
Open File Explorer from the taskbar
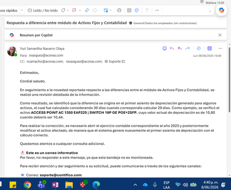tap(69, 185)
